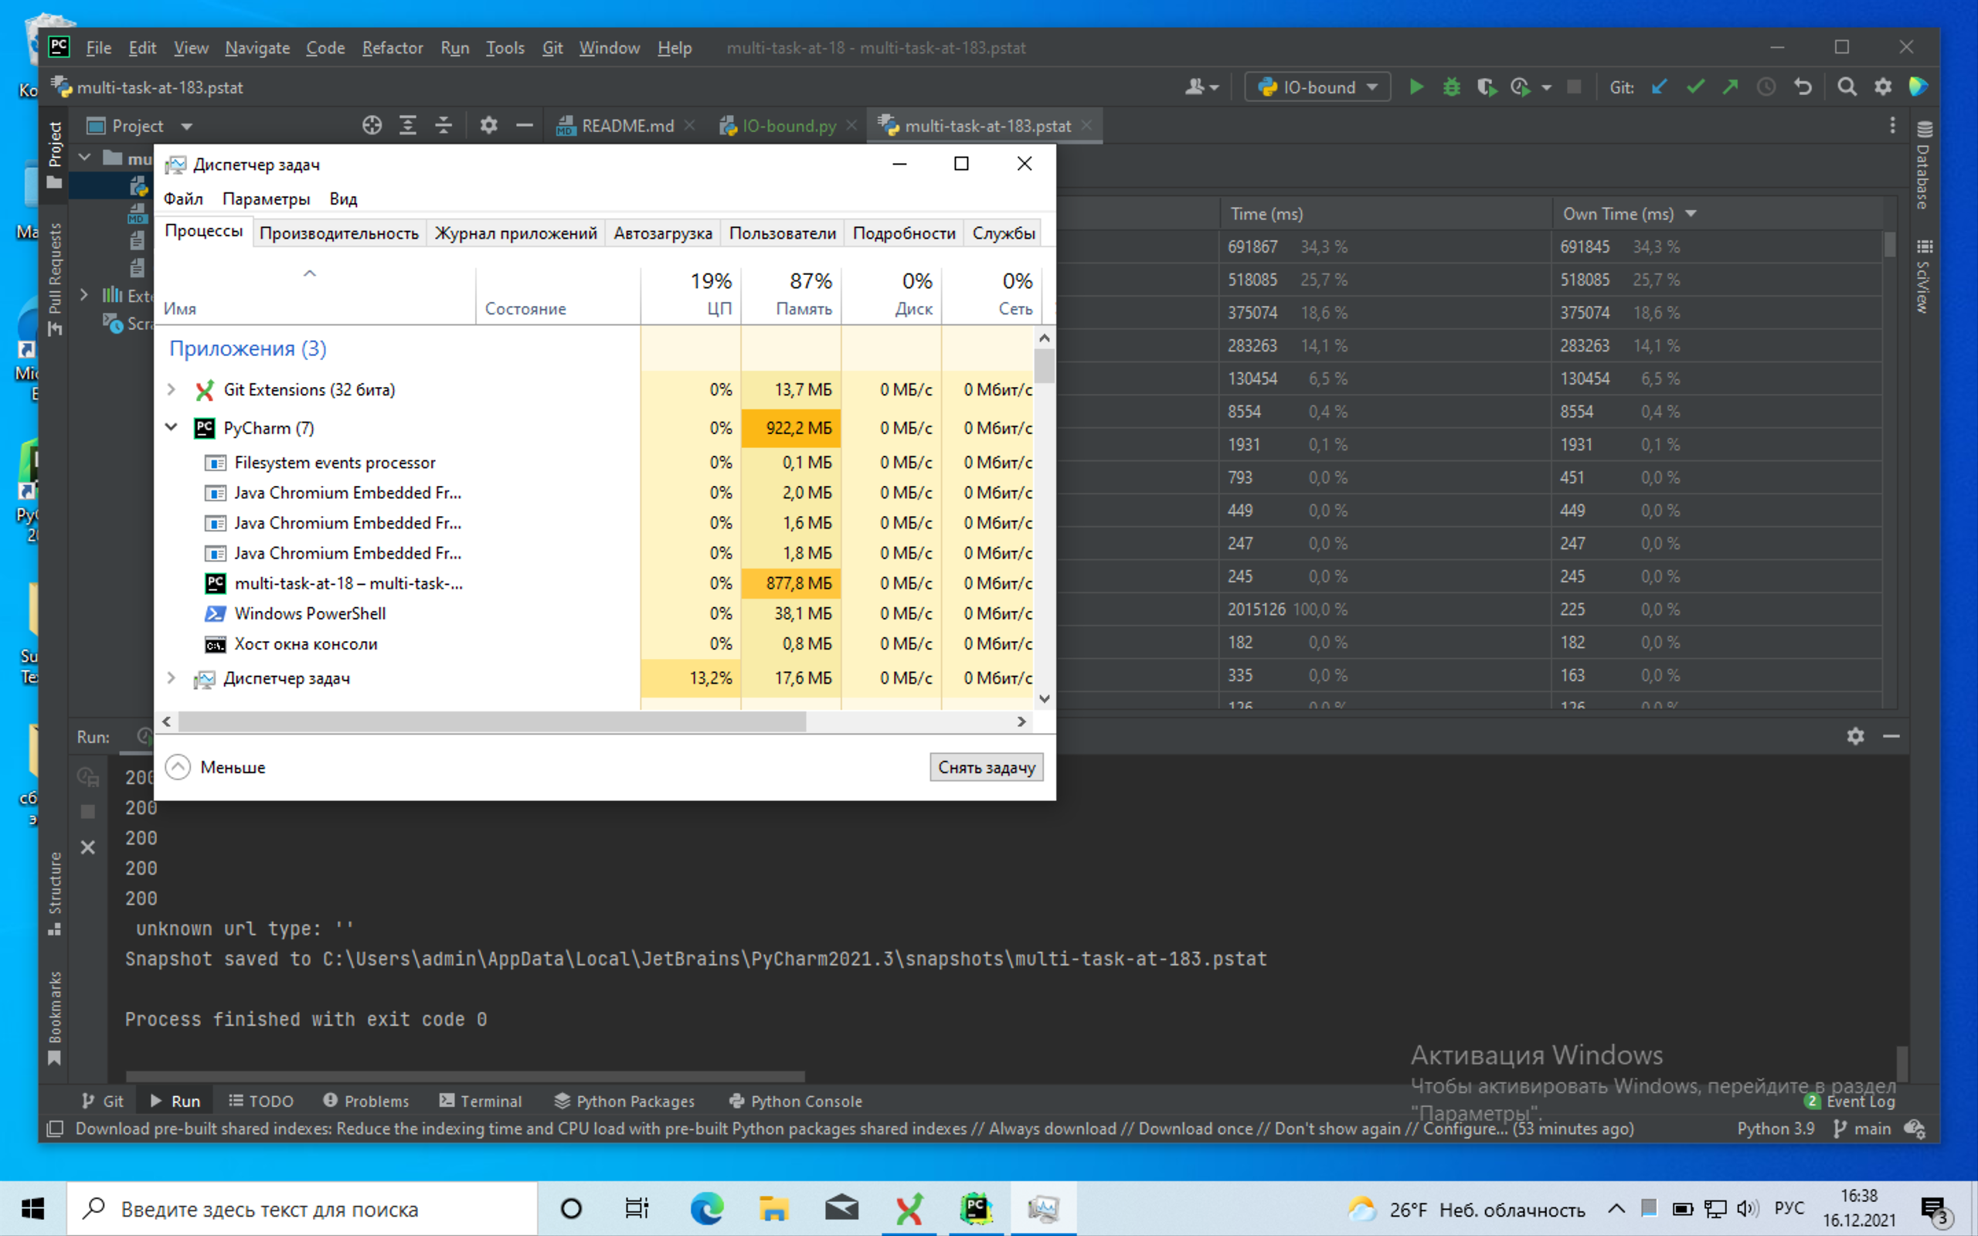Click the Debug bug icon
The image size is (1978, 1236).
(1452, 87)
